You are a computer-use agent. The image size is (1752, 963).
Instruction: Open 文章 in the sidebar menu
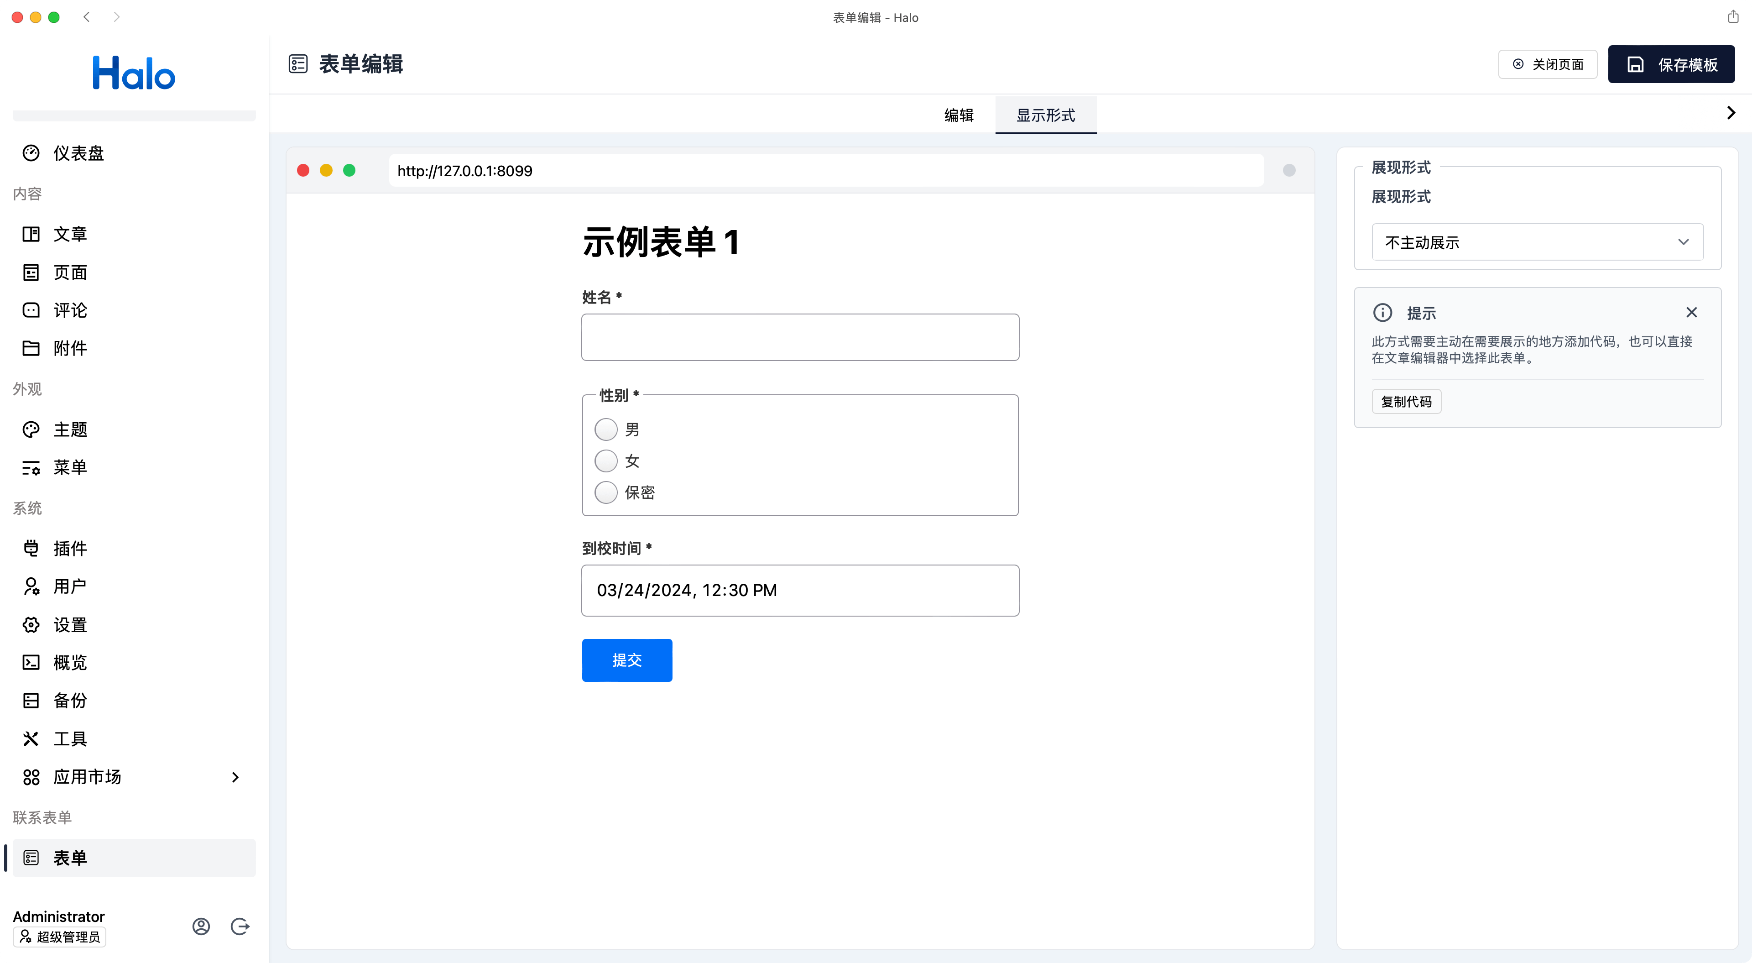click(x=134, y=234)
